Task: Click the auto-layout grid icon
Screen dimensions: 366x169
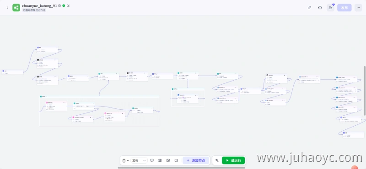Action: [160, 160]
